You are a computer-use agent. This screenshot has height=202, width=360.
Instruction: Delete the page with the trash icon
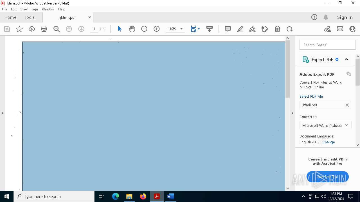pos(277,29)
